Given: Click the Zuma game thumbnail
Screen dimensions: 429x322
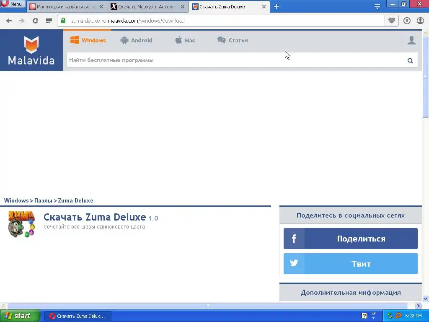Looking at the screenshot, I should click(22, 224).
